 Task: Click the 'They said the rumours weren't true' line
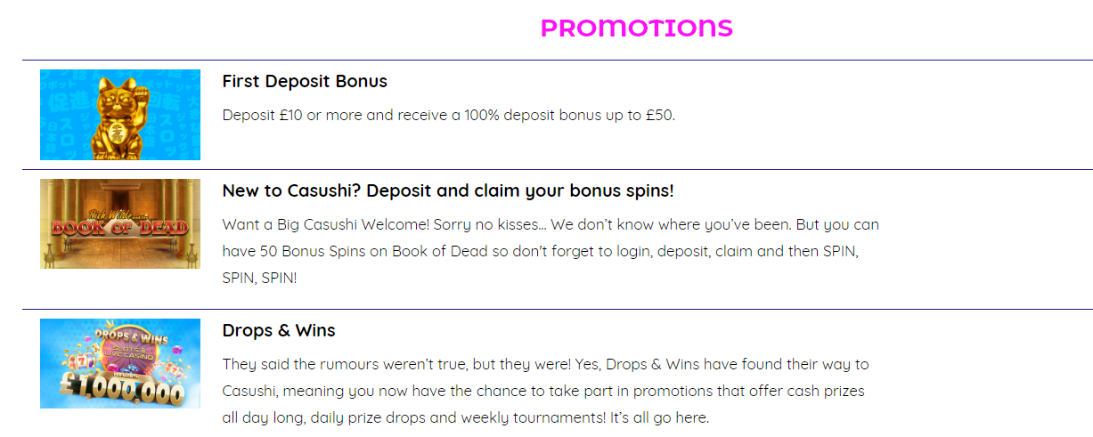tap(545, 364)
